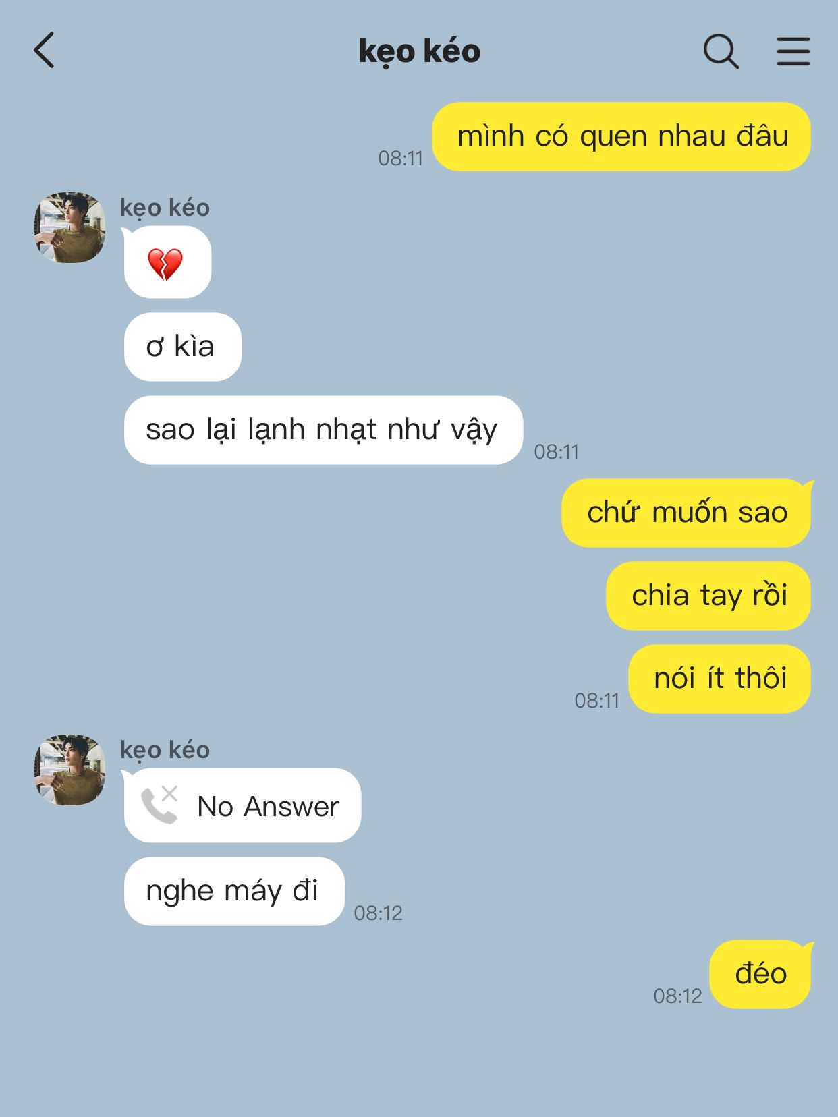Tap sender name above heart message
Viewport: 838px width, 1117px height.
(x=165, y=208)
